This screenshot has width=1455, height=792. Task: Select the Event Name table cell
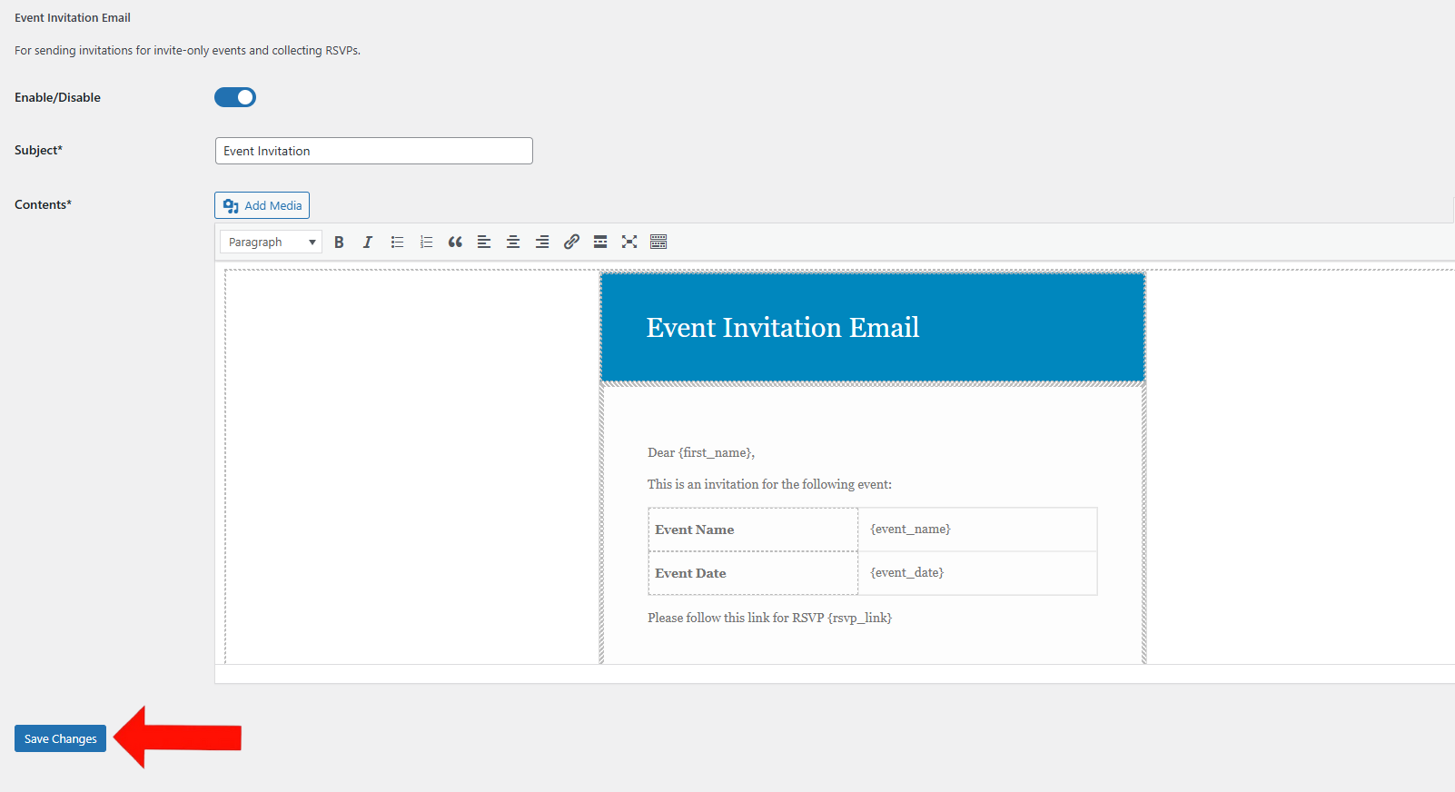753,530
